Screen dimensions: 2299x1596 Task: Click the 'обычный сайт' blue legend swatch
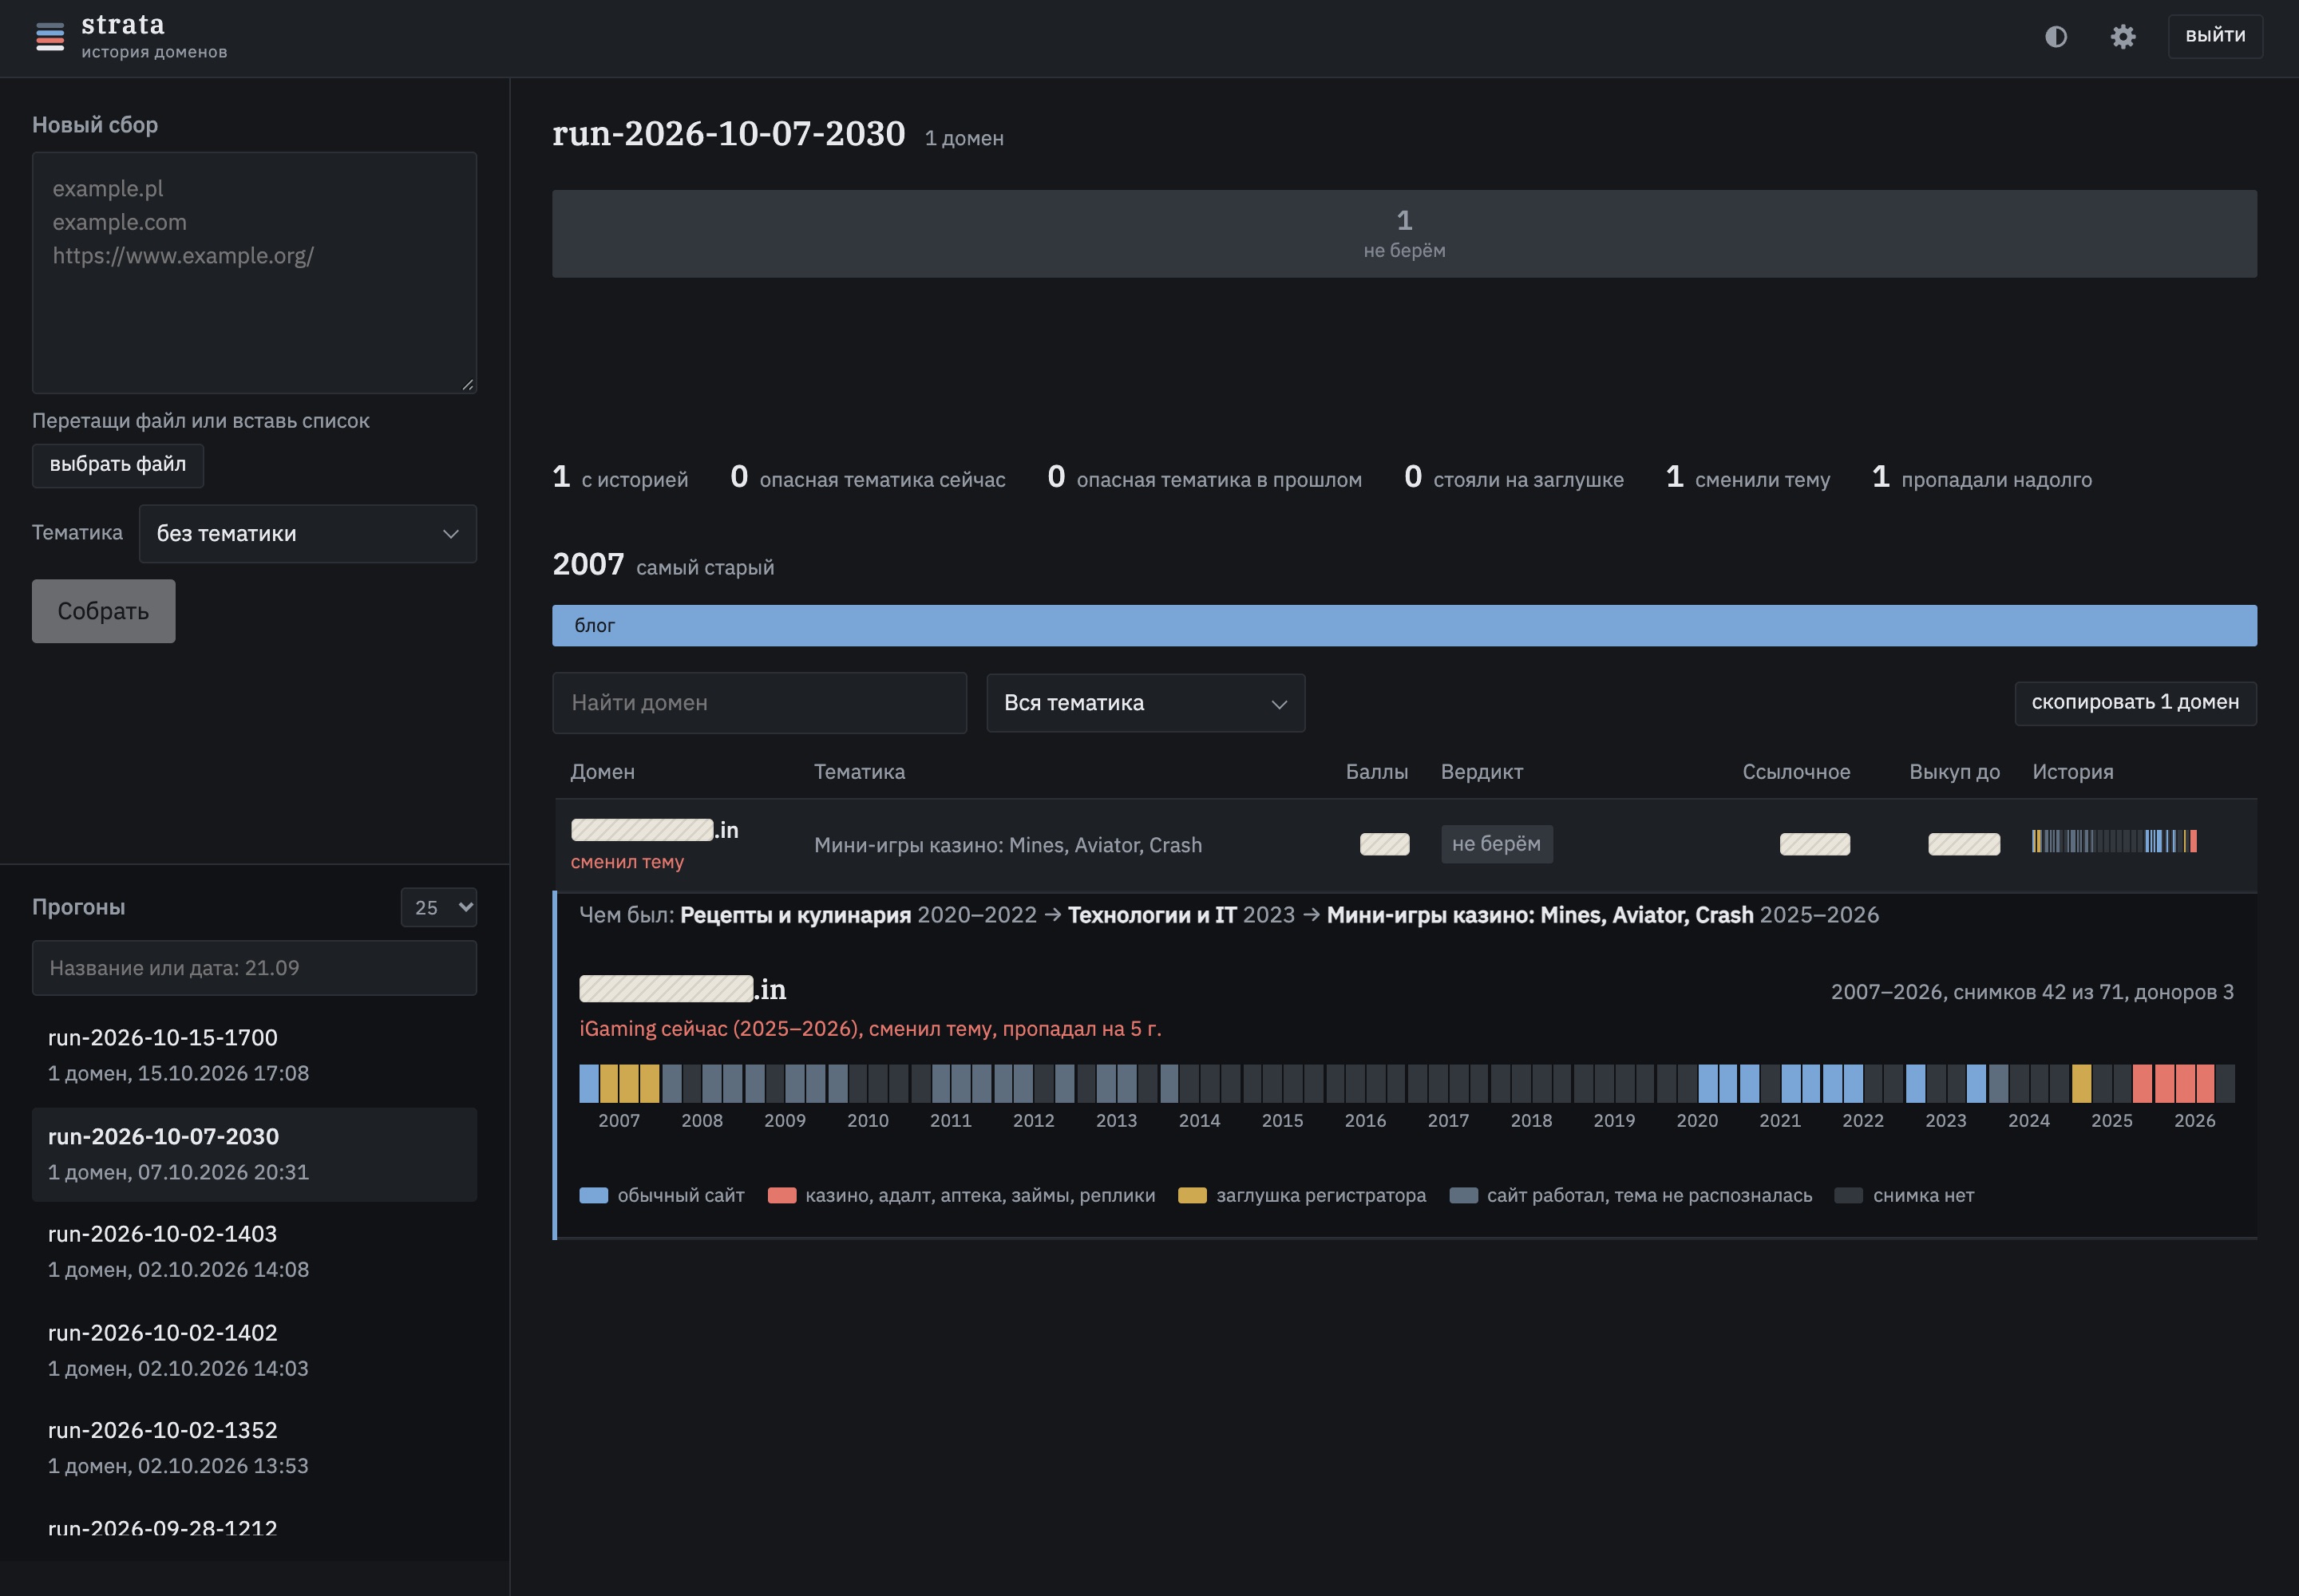(593, 1196)
